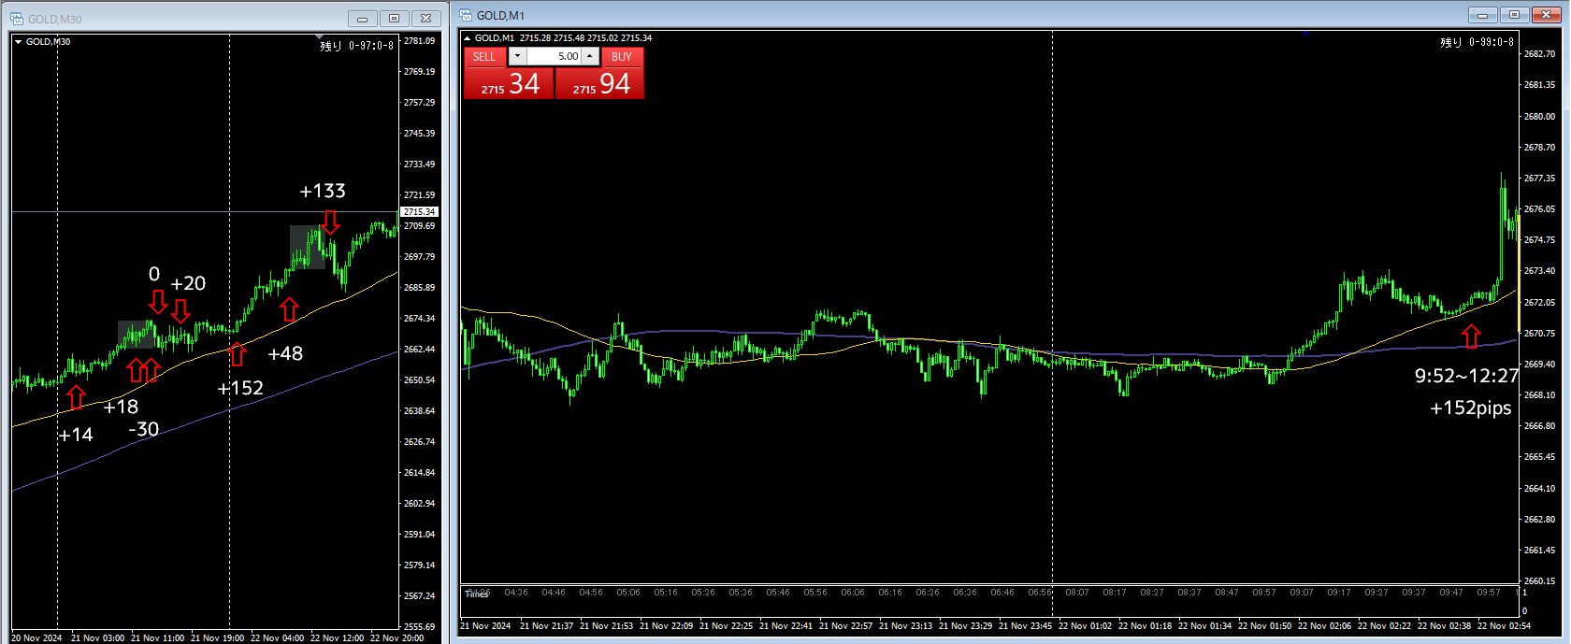
Task: Click the GOLD,M1 window title text
Action: tap(501, 15)
